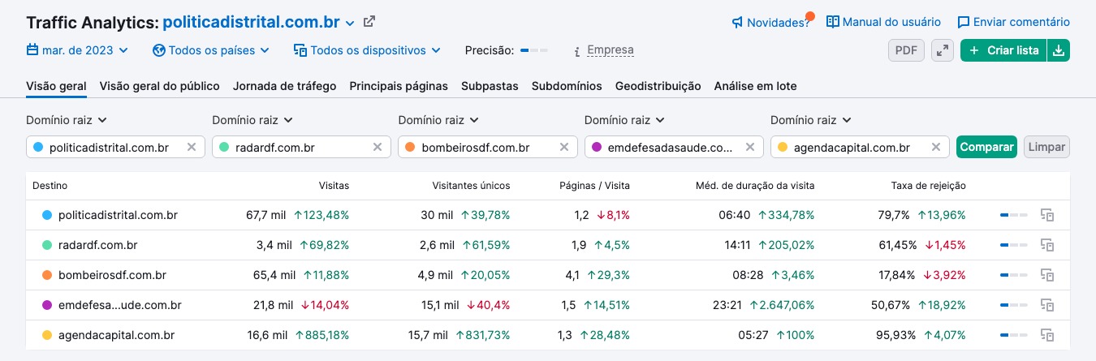Remove radardf.com.br from the comparison field
The height and width of the screenshot is (361, 1096).
coord(378,147)
